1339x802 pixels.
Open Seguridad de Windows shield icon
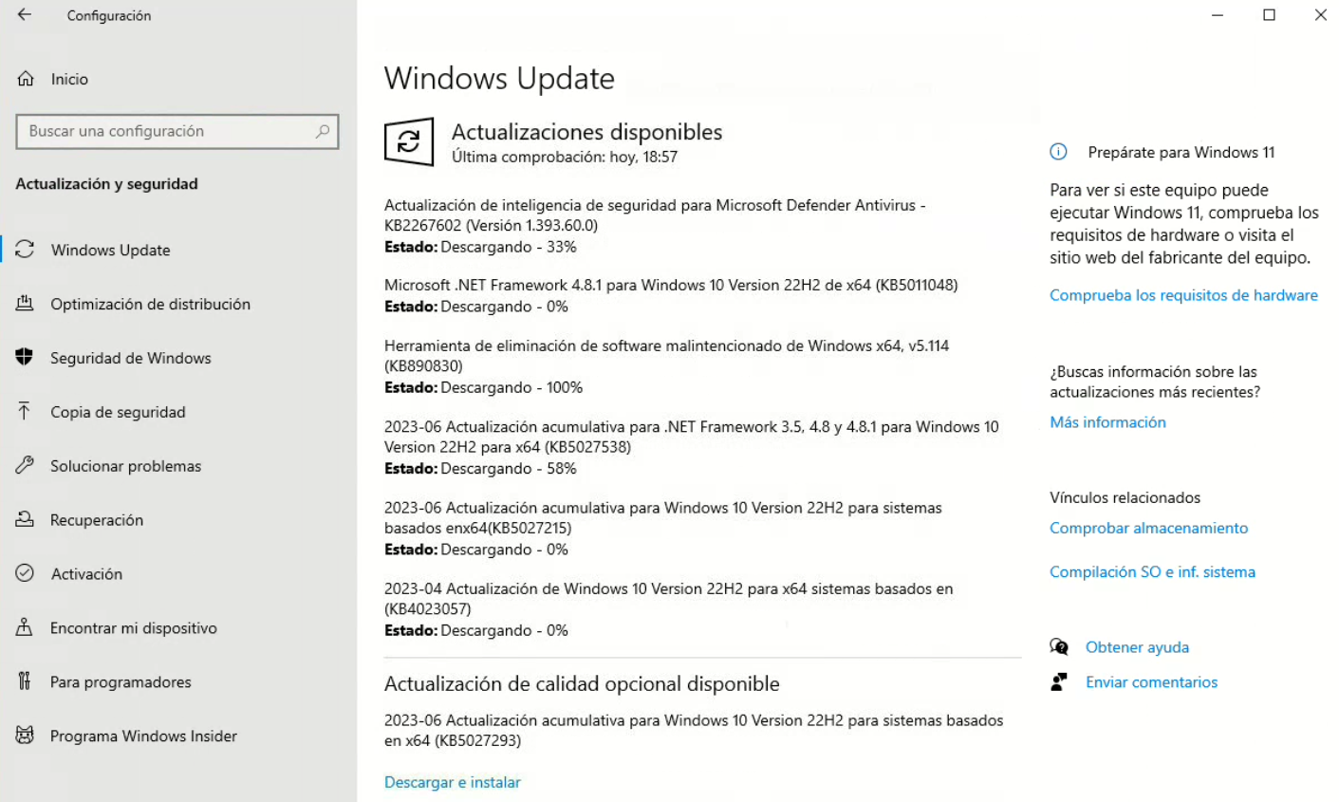pos(25,358)
